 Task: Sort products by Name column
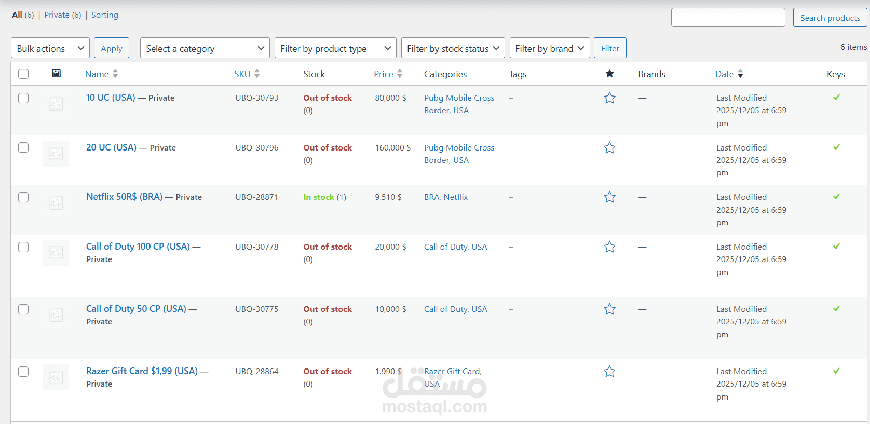click(101, 74)
